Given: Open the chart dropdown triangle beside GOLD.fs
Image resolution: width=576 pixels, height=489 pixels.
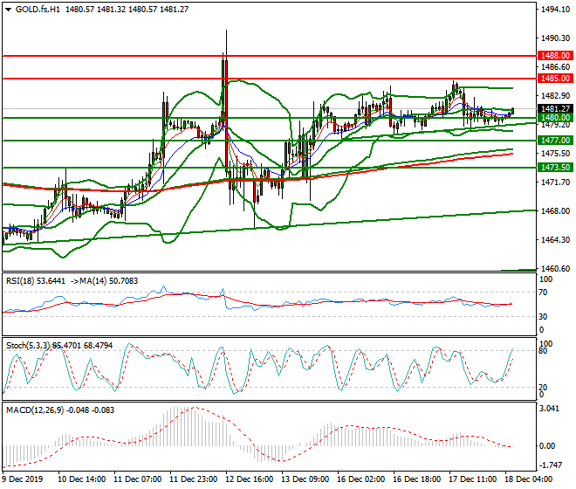Looking at the screenshot, I should pyautogui.click(x=9, y=10).
